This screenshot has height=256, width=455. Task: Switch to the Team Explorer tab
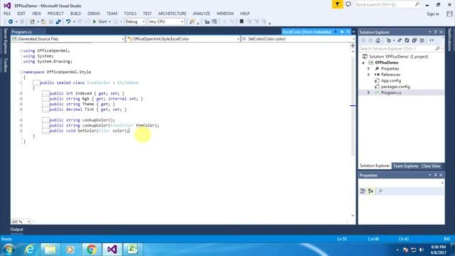(406, 166)
